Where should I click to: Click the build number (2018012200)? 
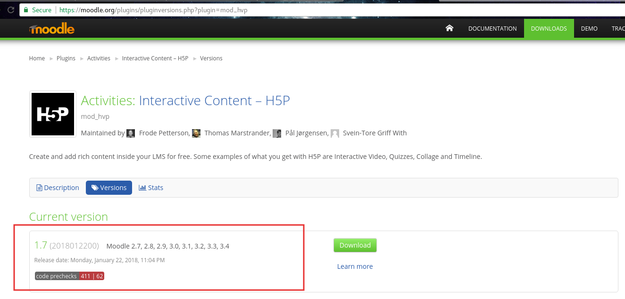coord(74,246)
